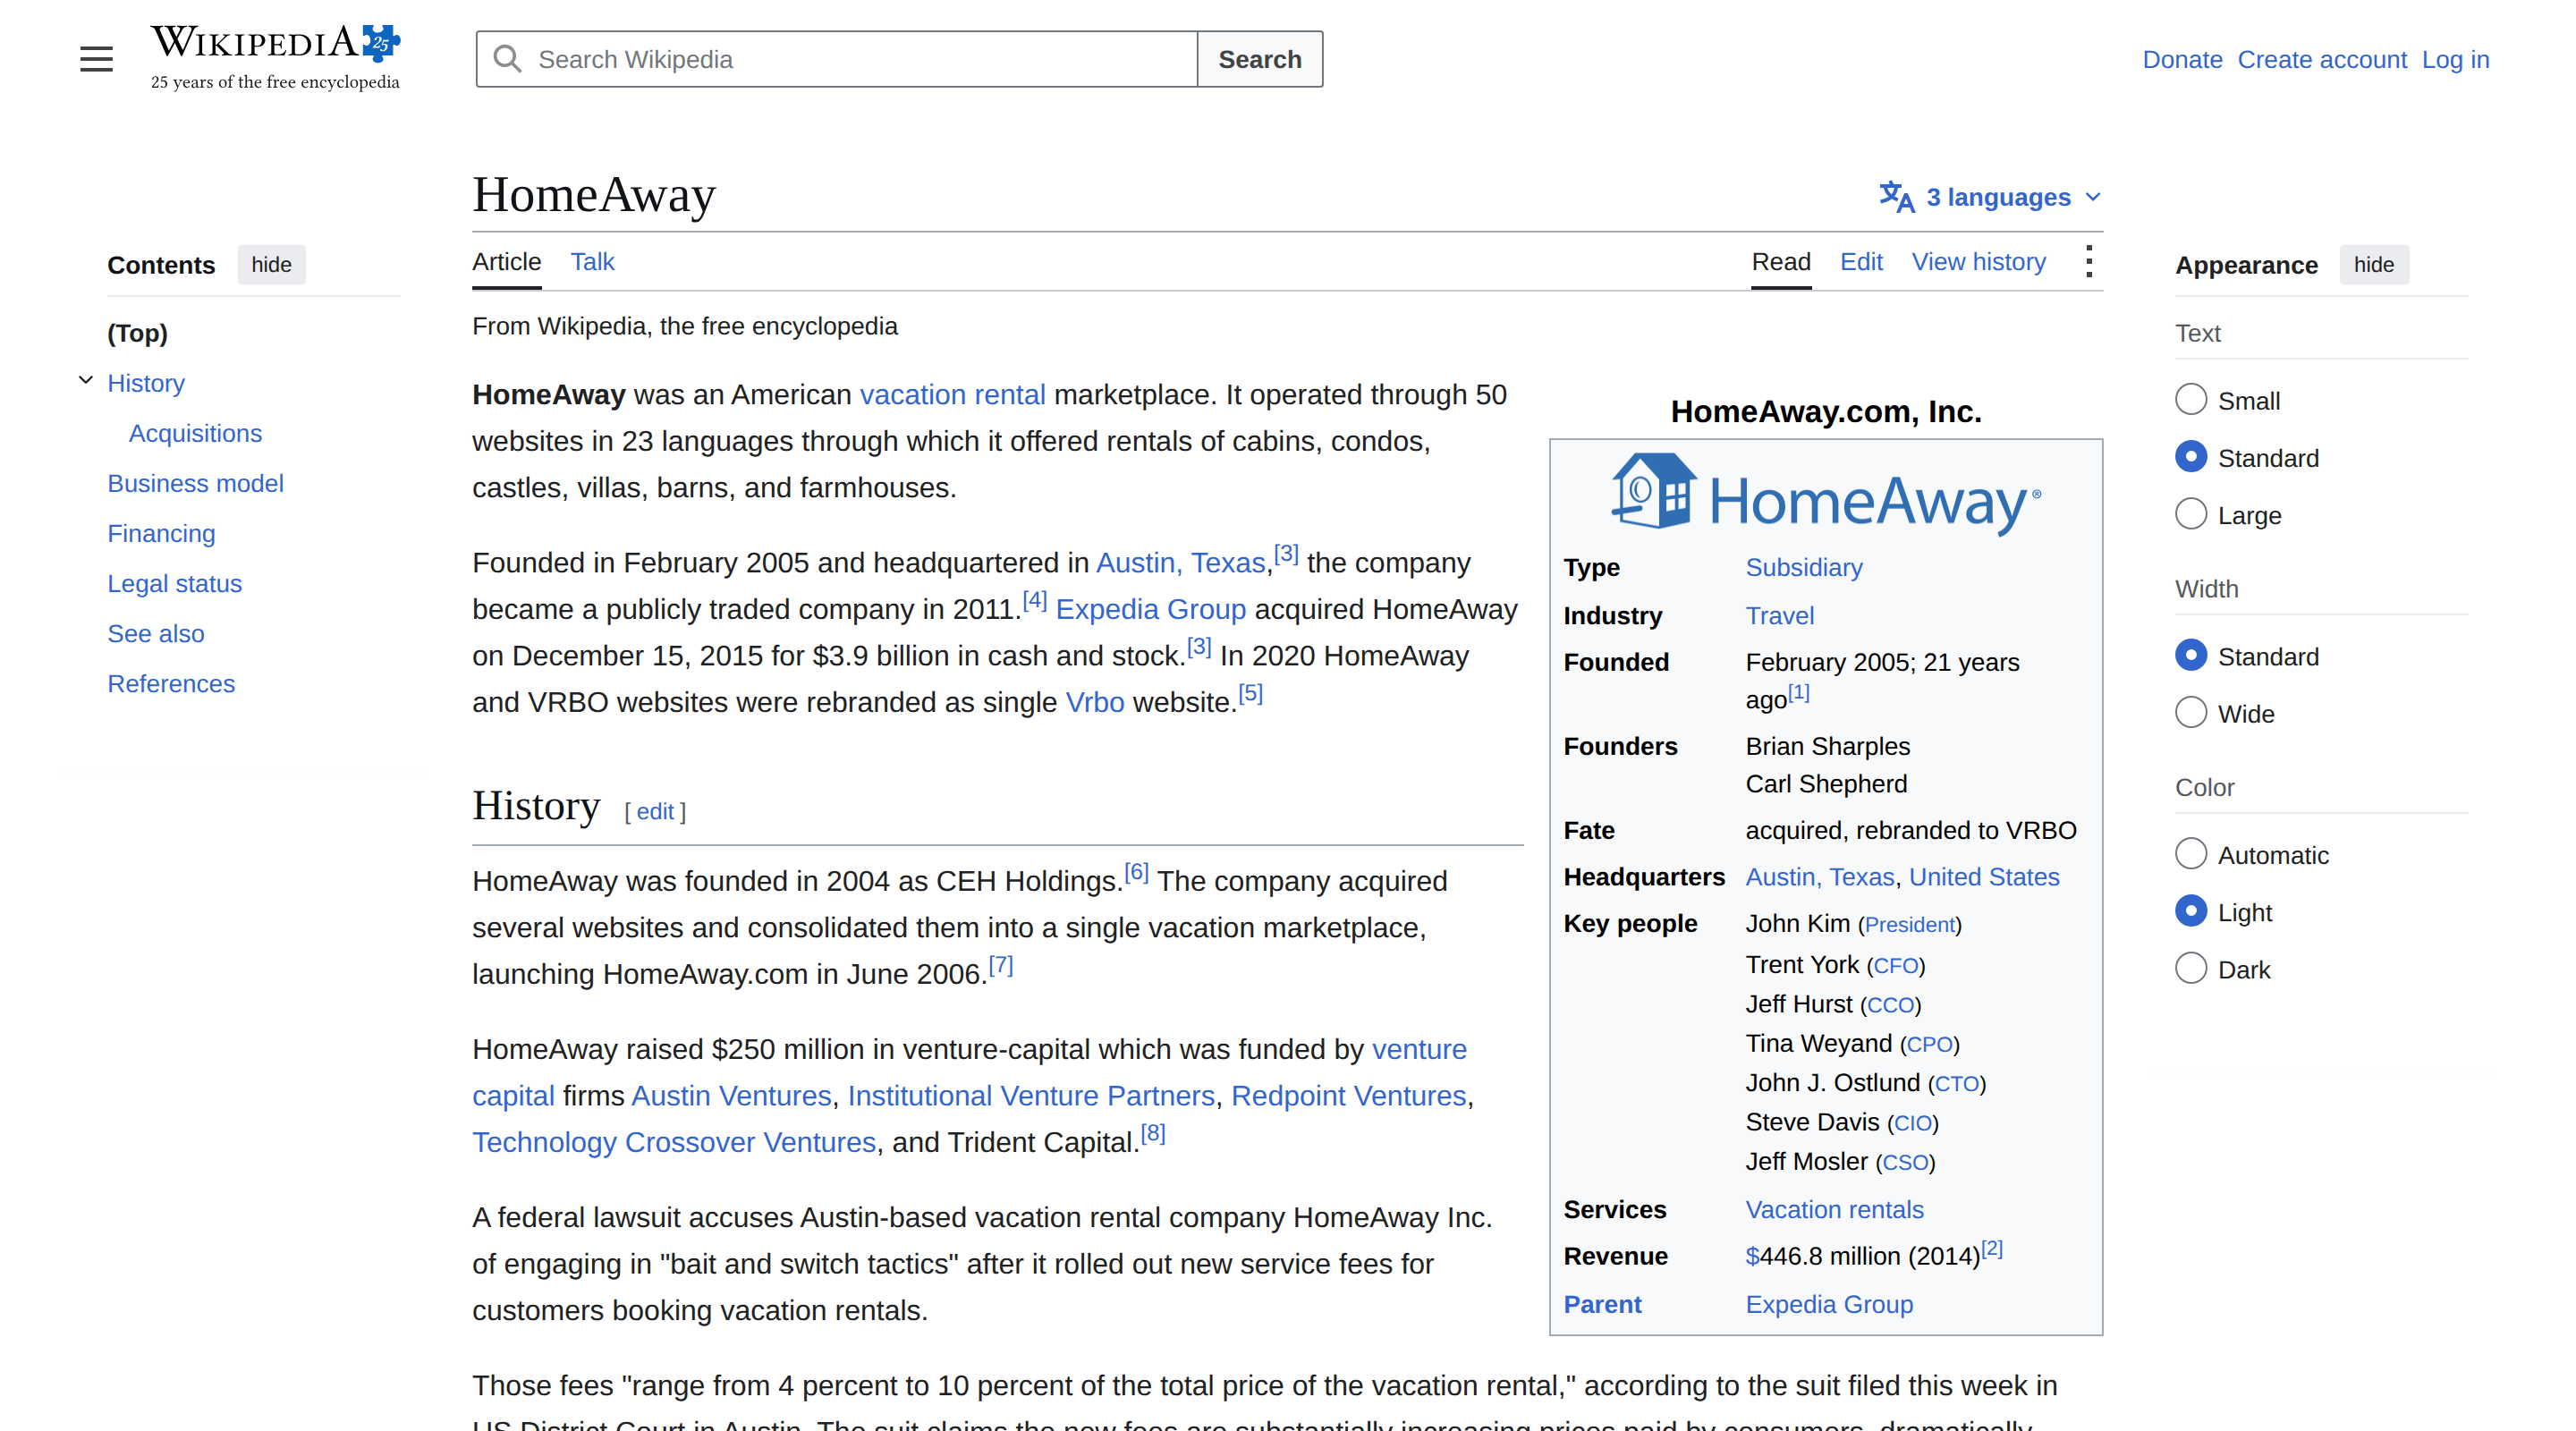2576x1431 pixels.
Task: Go to See also section
Action: [x=155, y=633]
